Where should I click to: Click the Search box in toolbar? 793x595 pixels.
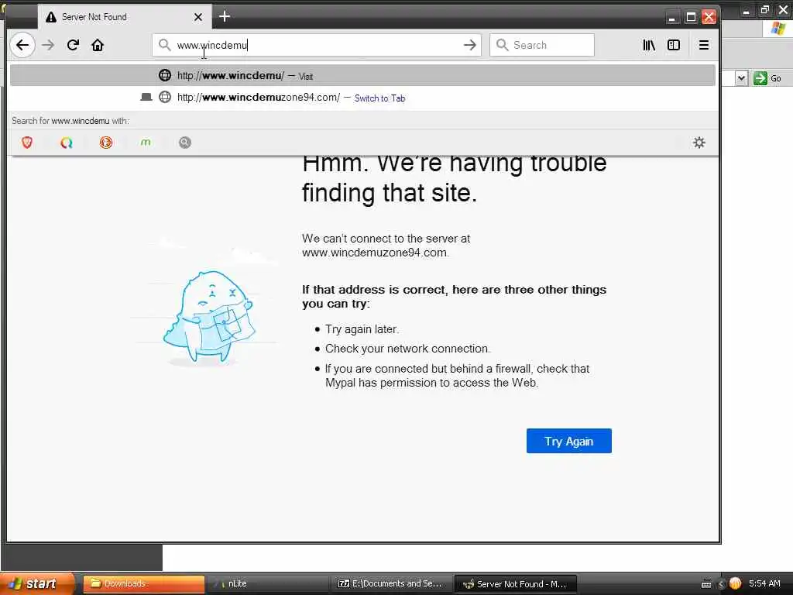point(541,45)
